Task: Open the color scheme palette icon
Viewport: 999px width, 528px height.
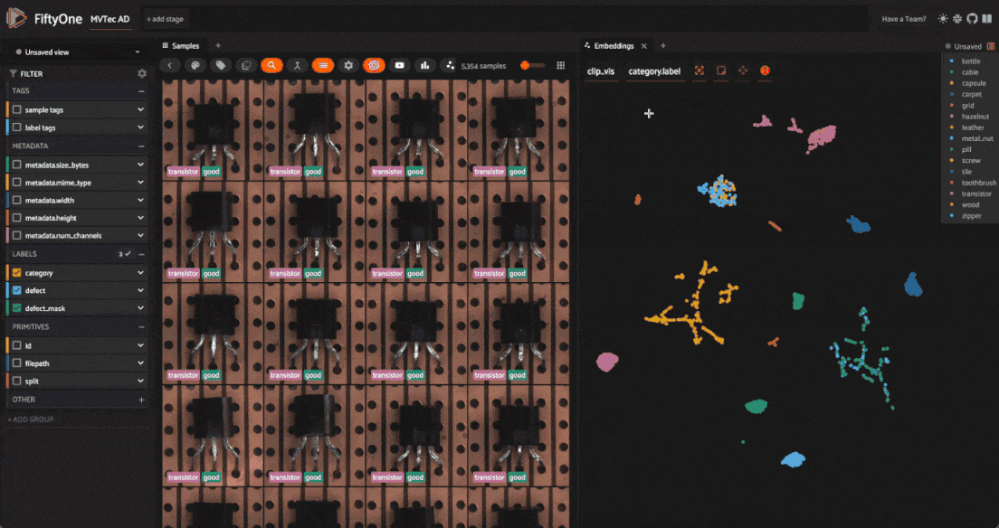Action: [195, 65]
